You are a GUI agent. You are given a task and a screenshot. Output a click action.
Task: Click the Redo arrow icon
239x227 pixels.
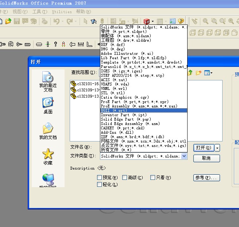[70, 21]
